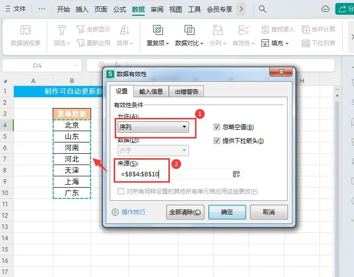Open the cloud chat bubble icon
Screen dimensions: 354x277
(x=325, y=9)
